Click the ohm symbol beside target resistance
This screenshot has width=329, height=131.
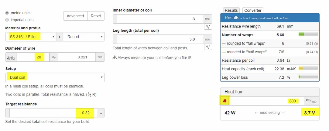[x=101, y=113]
